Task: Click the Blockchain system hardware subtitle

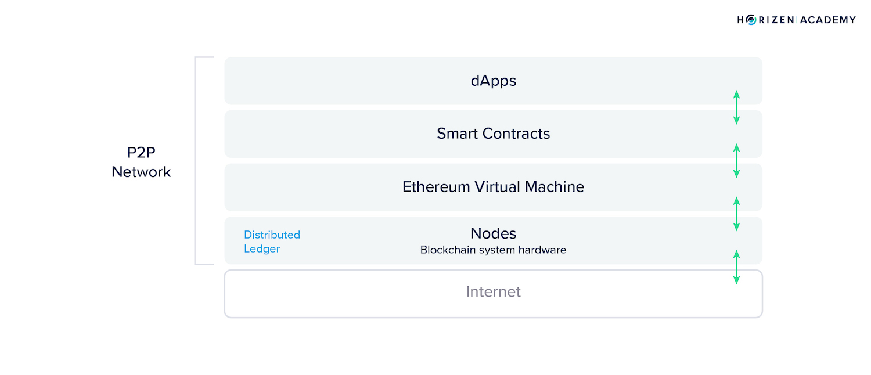Action: click(x=493, y=250)
